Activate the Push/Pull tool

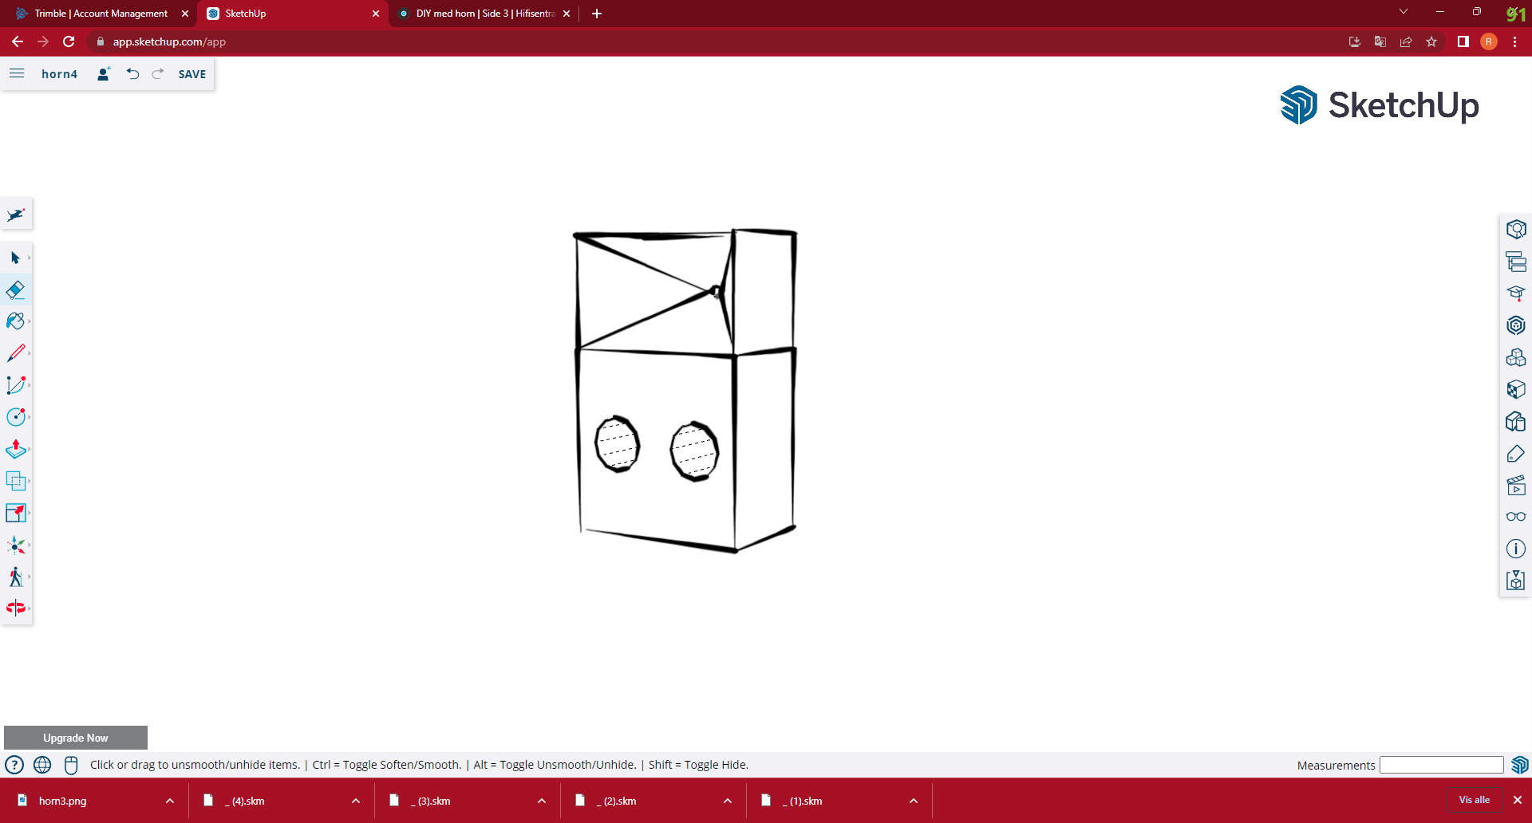pos(15,449)
